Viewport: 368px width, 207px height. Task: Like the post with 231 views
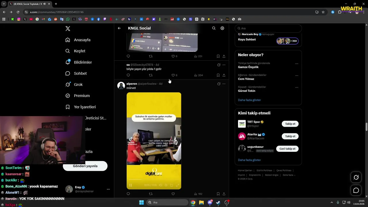click(173, 56)
